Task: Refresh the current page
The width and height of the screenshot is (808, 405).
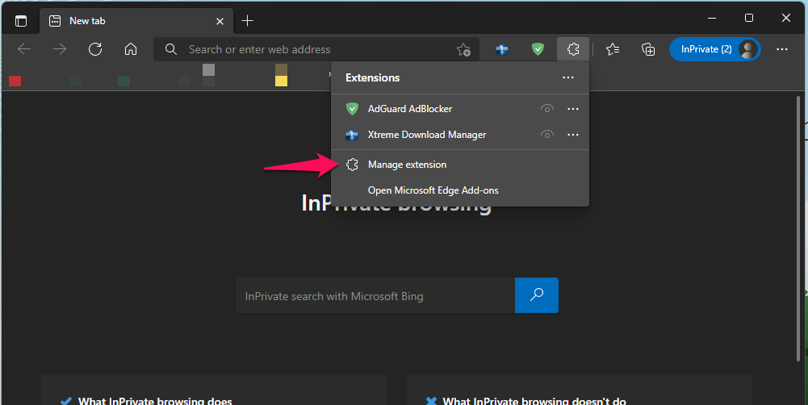Action: (x=95, y=49)
